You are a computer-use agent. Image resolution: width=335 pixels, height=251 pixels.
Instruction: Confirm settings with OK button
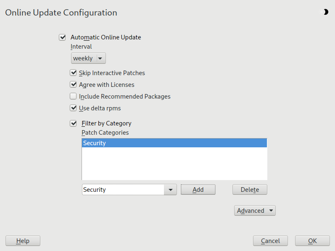point(312,241)
